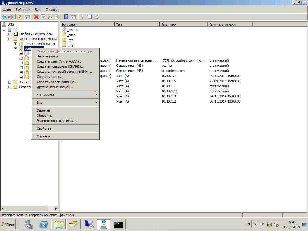The width and height of the screenshot is (308, 231).
Task: Choose Перезагрузка from context menu
Action: (x=65, y=56)
